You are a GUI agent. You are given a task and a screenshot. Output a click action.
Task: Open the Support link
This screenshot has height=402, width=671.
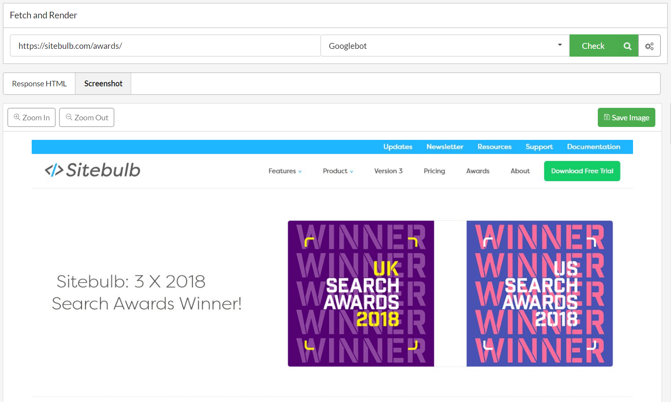click(539, 147)
